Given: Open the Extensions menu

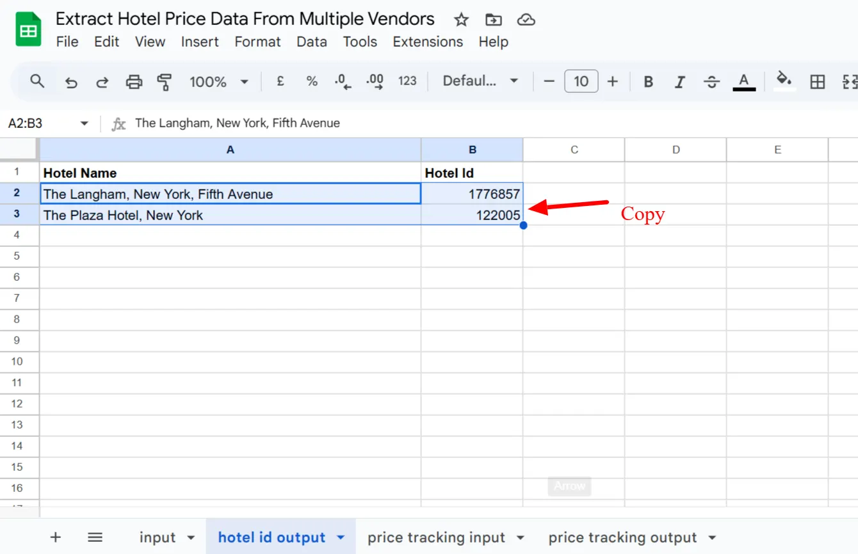Looking at the screenshot, I should pos(428,42).
